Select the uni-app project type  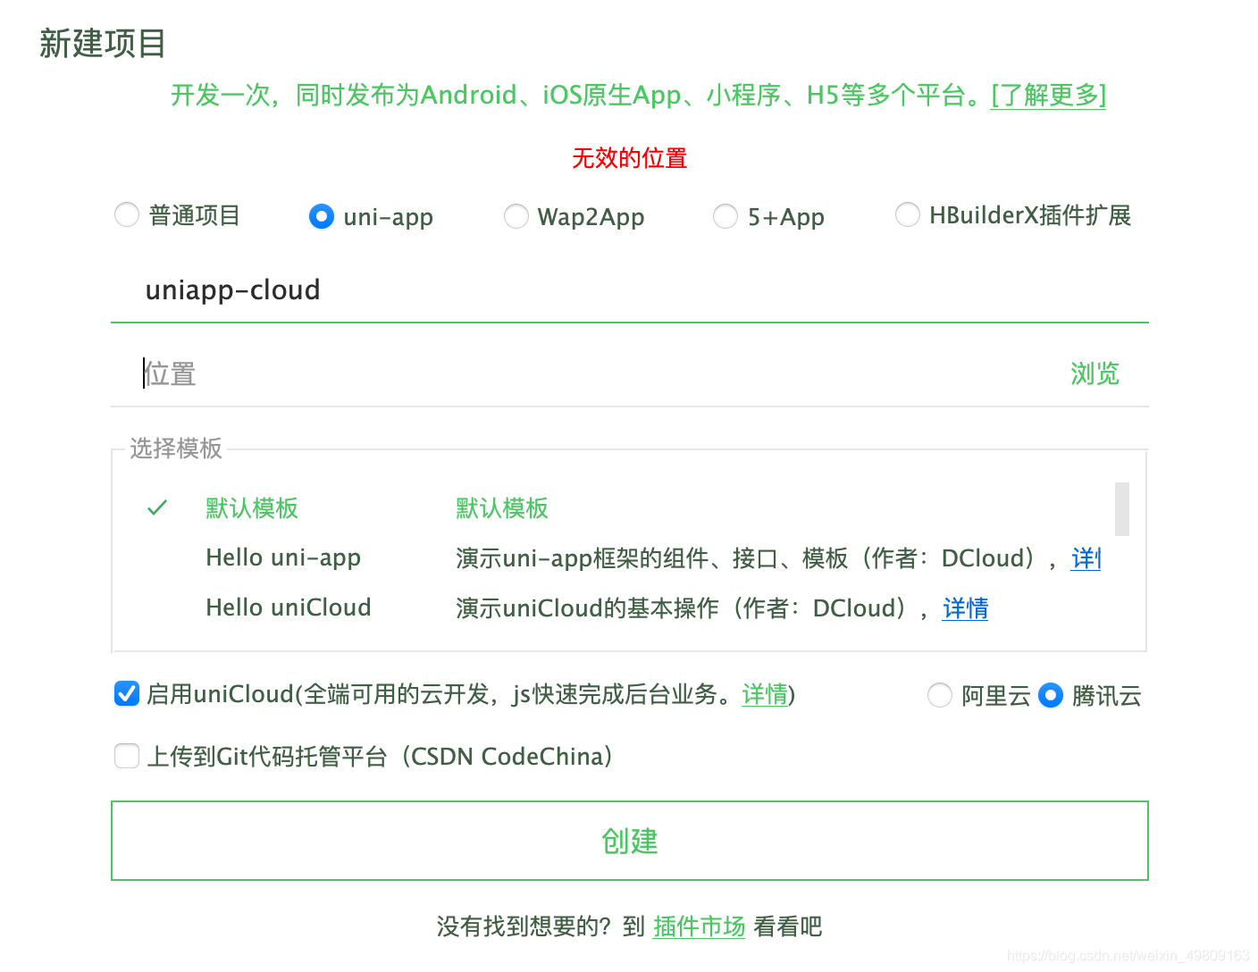(x=321, y=216)
